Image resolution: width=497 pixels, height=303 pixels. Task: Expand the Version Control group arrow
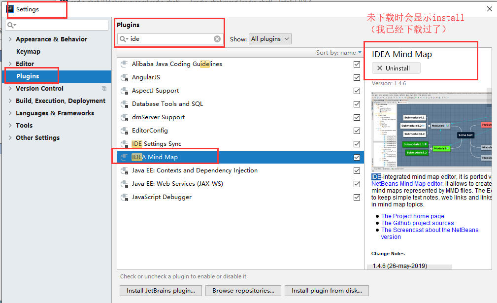10,88
